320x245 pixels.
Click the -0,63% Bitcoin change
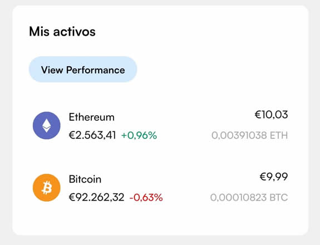[146, 198]
